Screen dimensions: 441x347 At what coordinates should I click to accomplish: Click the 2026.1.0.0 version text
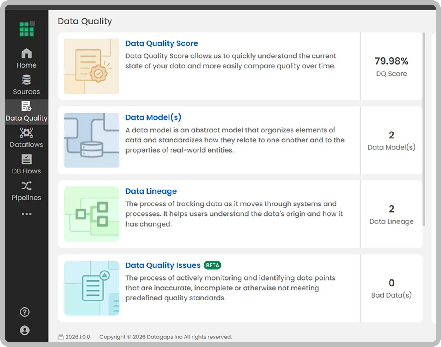pos(78,337)
